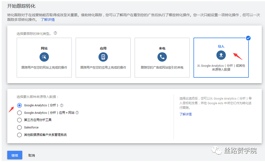Click 跟踪您的广告或网站吸引的来电 text
Viewport: 265px width, 162px height.
pos(162,68)
